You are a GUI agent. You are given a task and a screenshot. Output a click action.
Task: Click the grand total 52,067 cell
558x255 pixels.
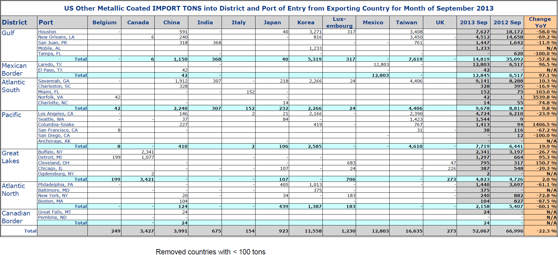point(481,231)
